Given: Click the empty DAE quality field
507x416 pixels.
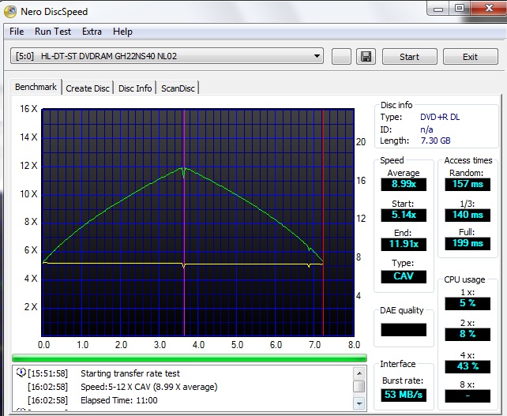Looking at the screenshot, I should tap(404, 330).
